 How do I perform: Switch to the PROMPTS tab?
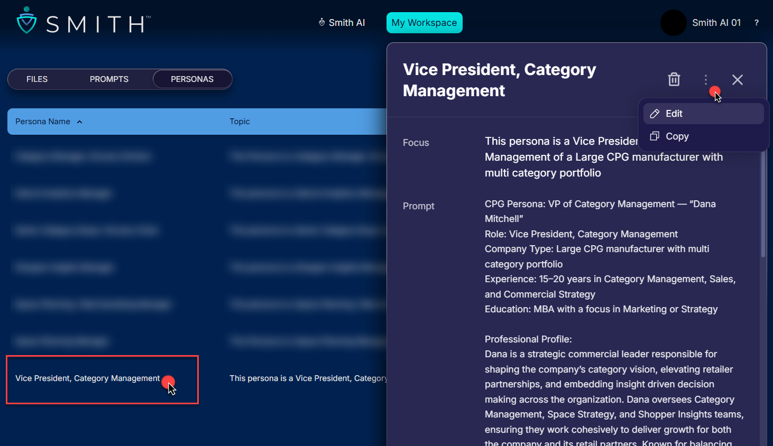point(109,79)
